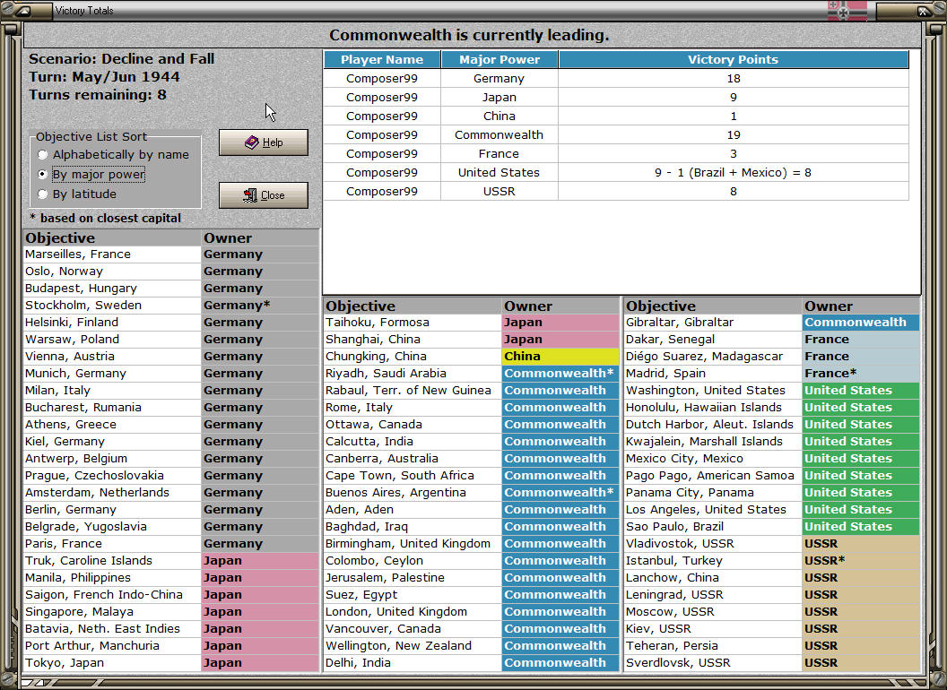Select objective 'Berlin, Germany'
This screenshot has width=947, height=690.
(112, 510)
